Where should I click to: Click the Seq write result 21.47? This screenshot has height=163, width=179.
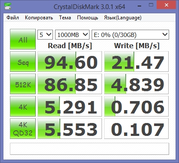tap(136, 62)
